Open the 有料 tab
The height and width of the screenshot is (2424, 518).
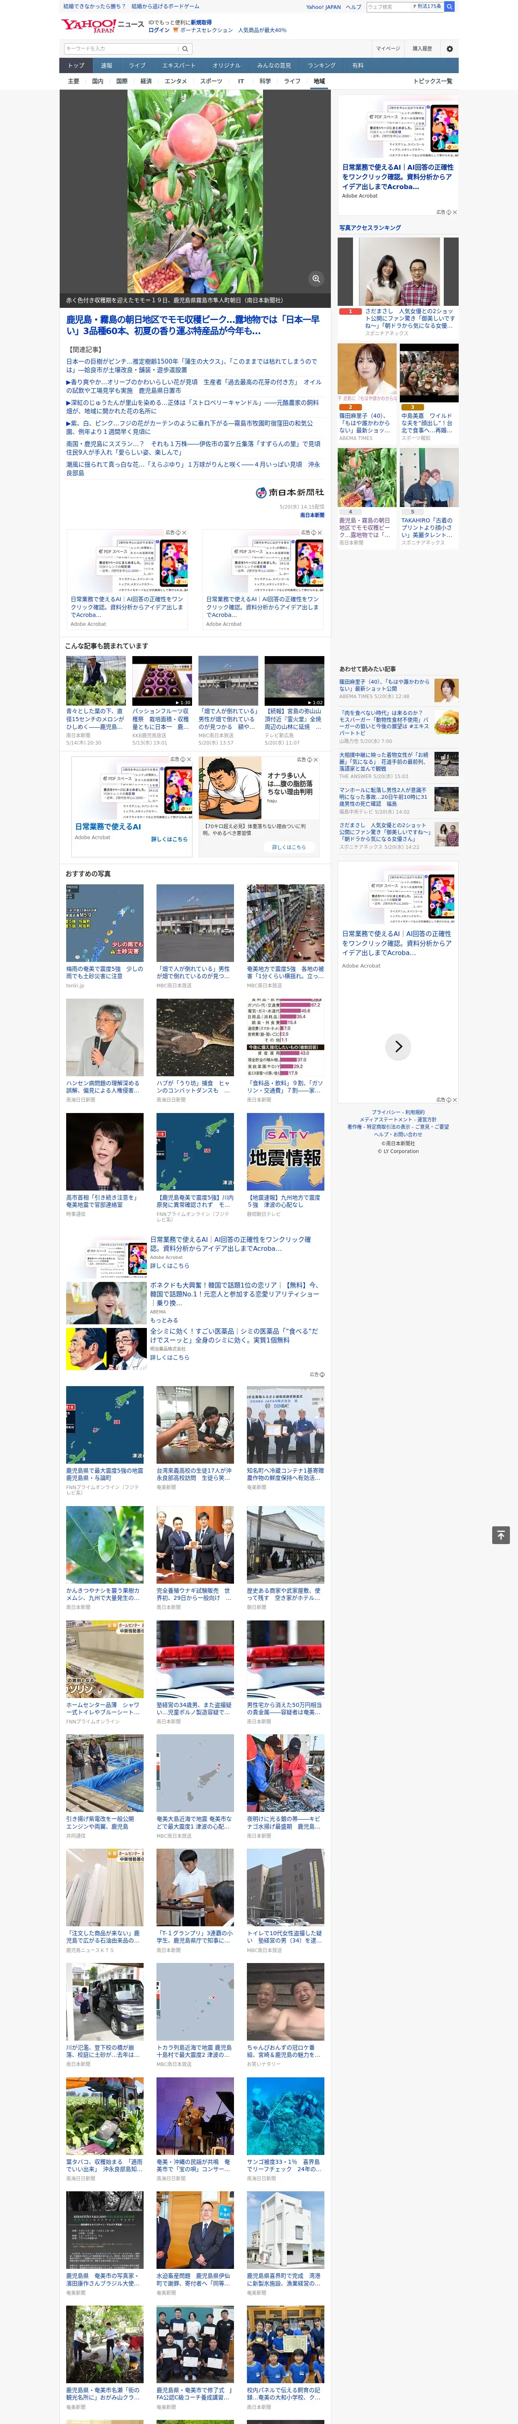pos(357,66)
